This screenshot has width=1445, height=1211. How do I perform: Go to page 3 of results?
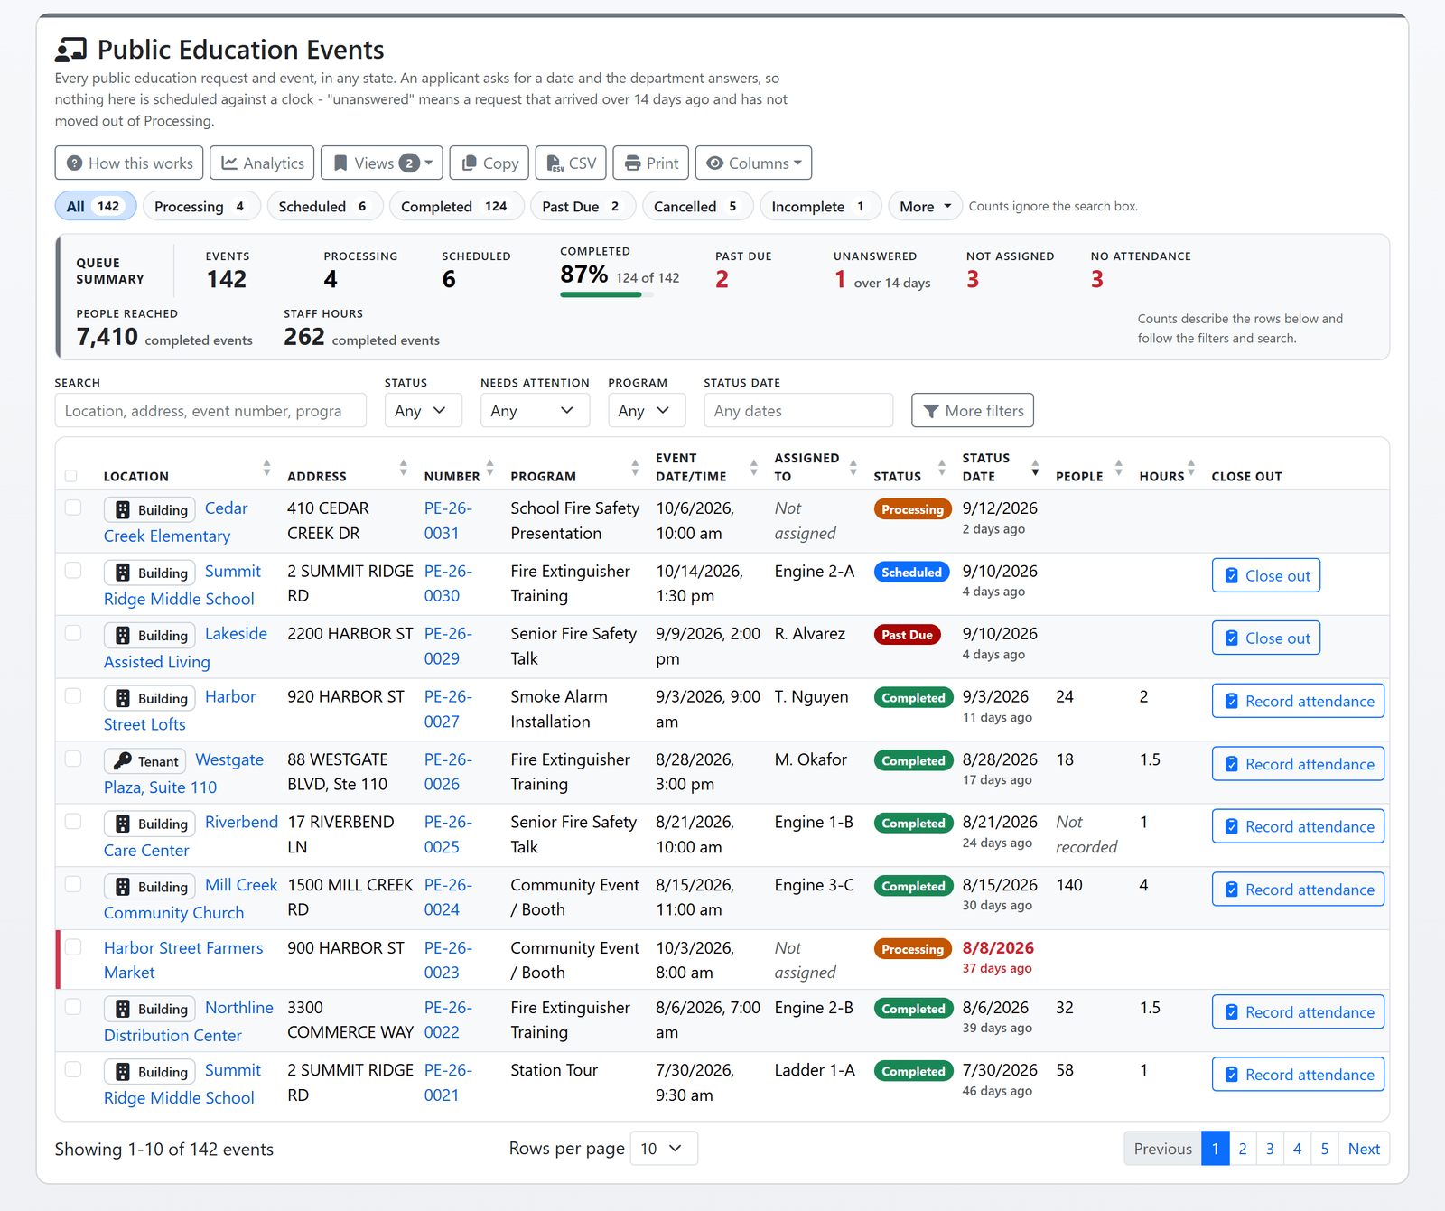click(1270, 1149)
